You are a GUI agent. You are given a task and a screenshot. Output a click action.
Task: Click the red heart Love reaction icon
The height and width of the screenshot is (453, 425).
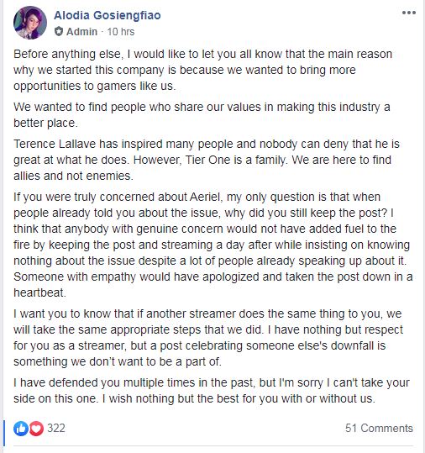36,428
